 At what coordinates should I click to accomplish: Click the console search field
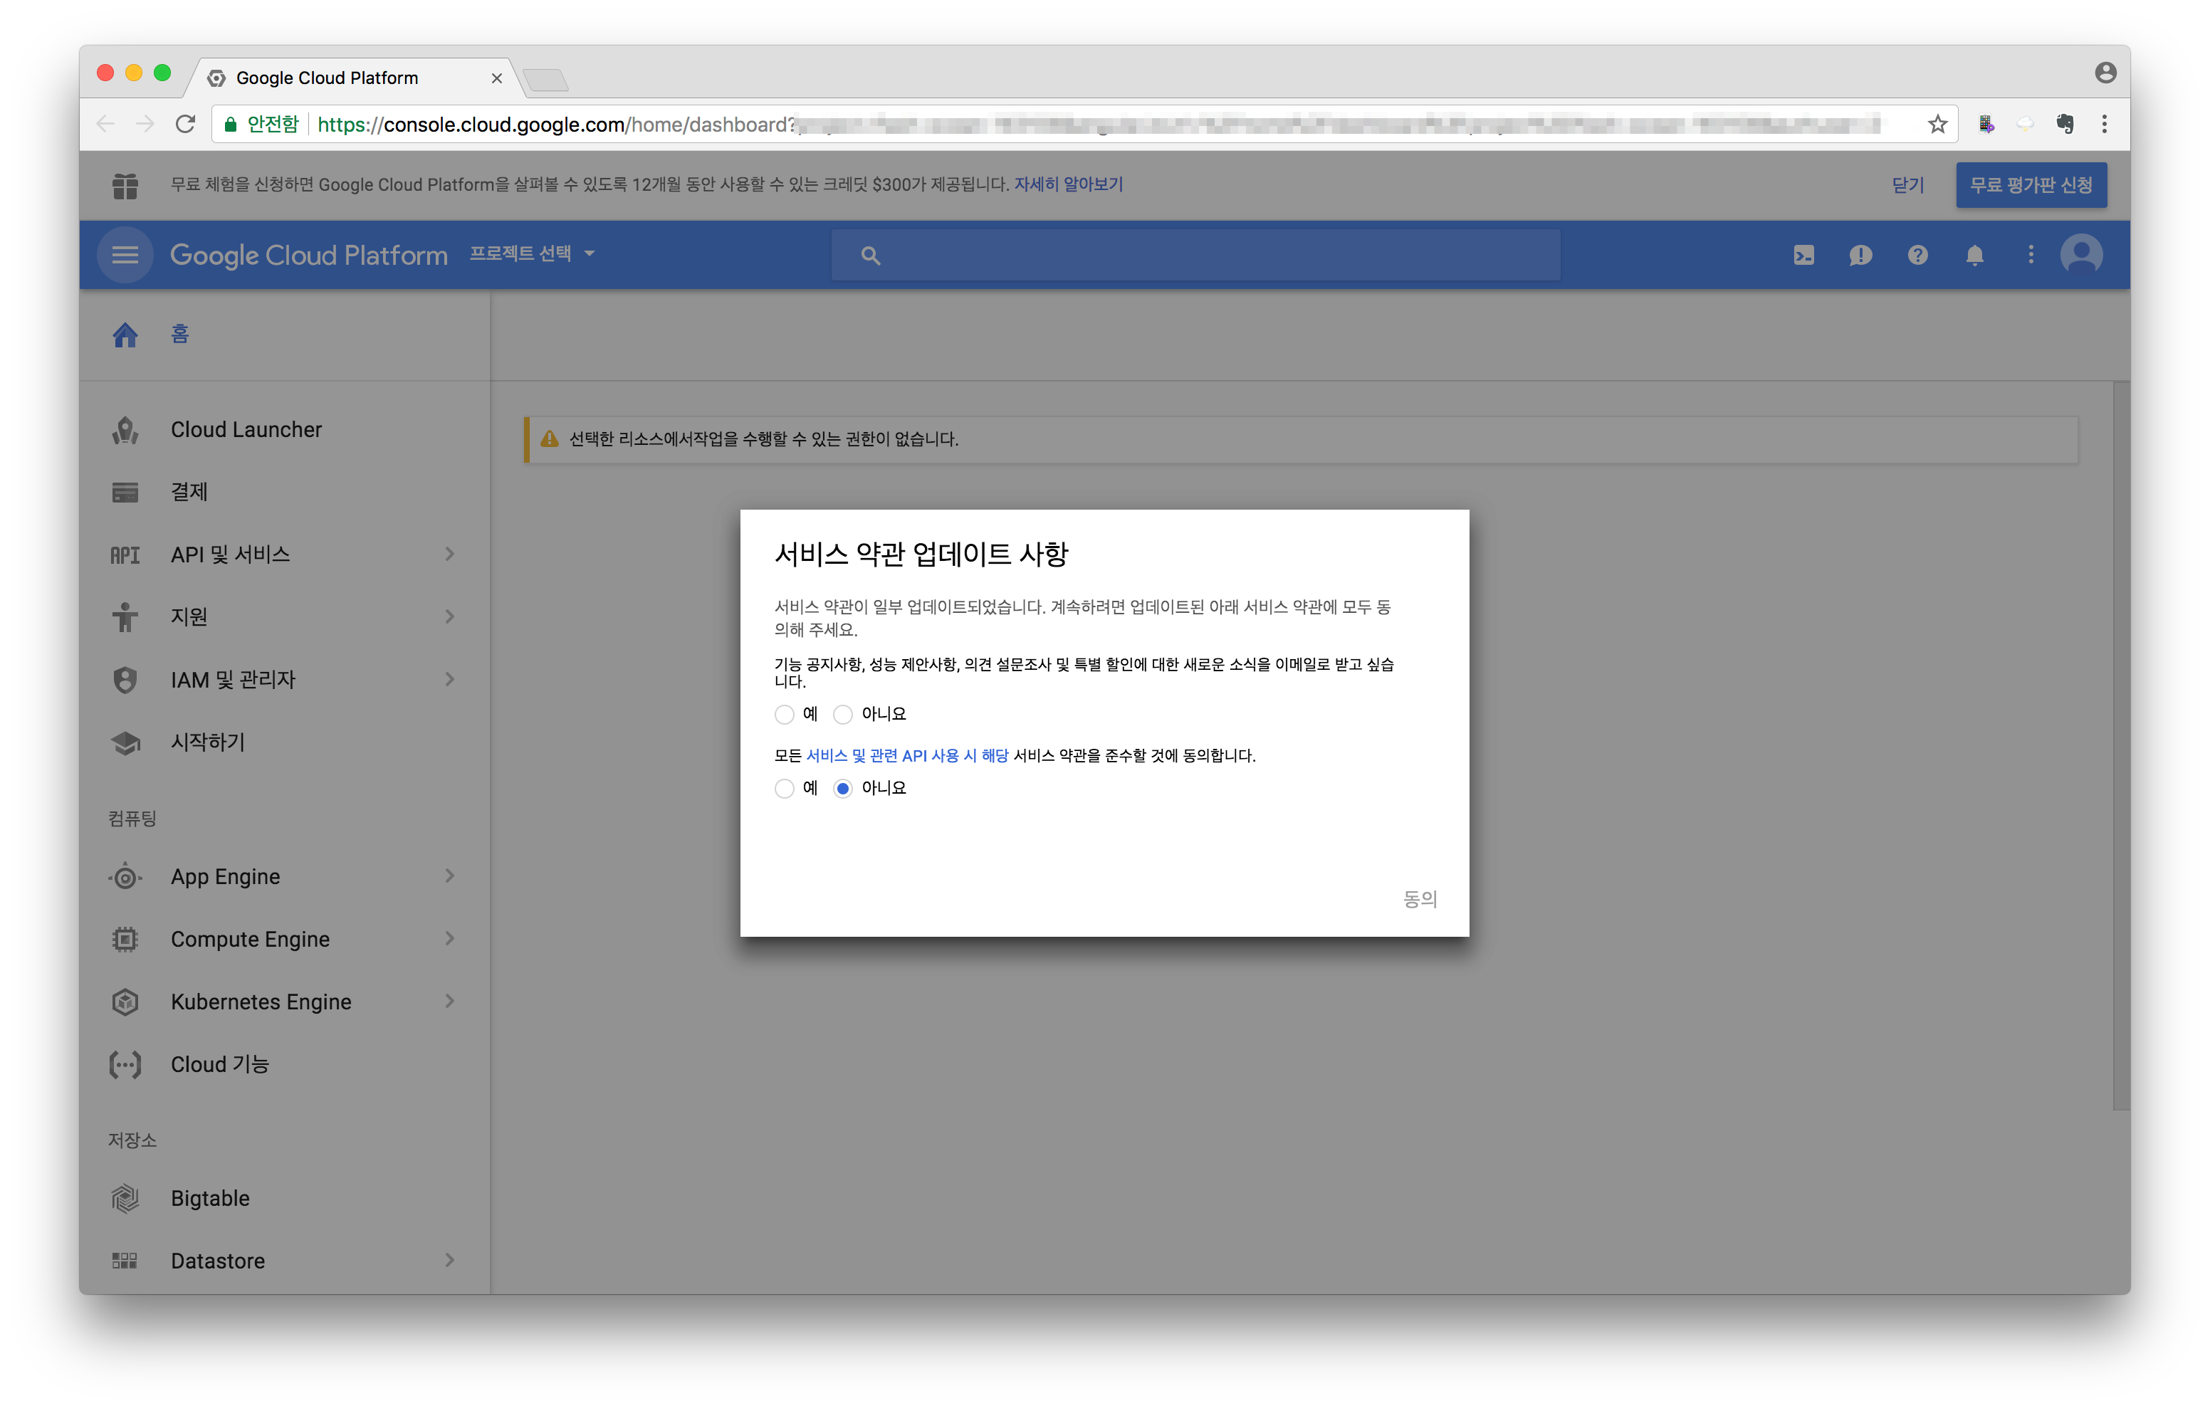click(1195, 255)
